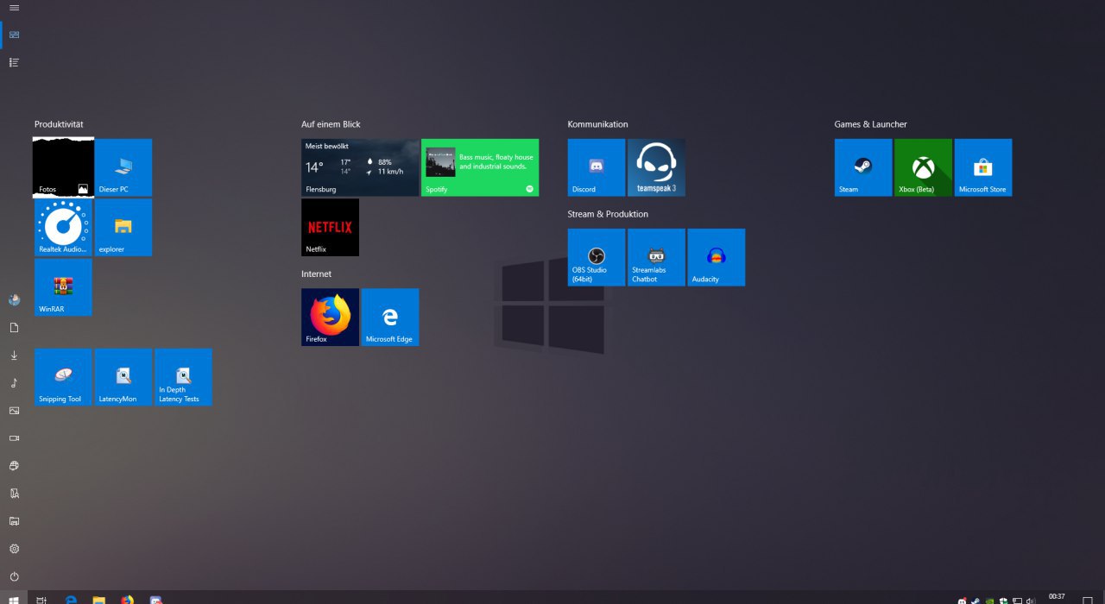Open File Explorer from the taskbar
Viewport: 1105px width, 604px height.
click(x=99, y=600)
